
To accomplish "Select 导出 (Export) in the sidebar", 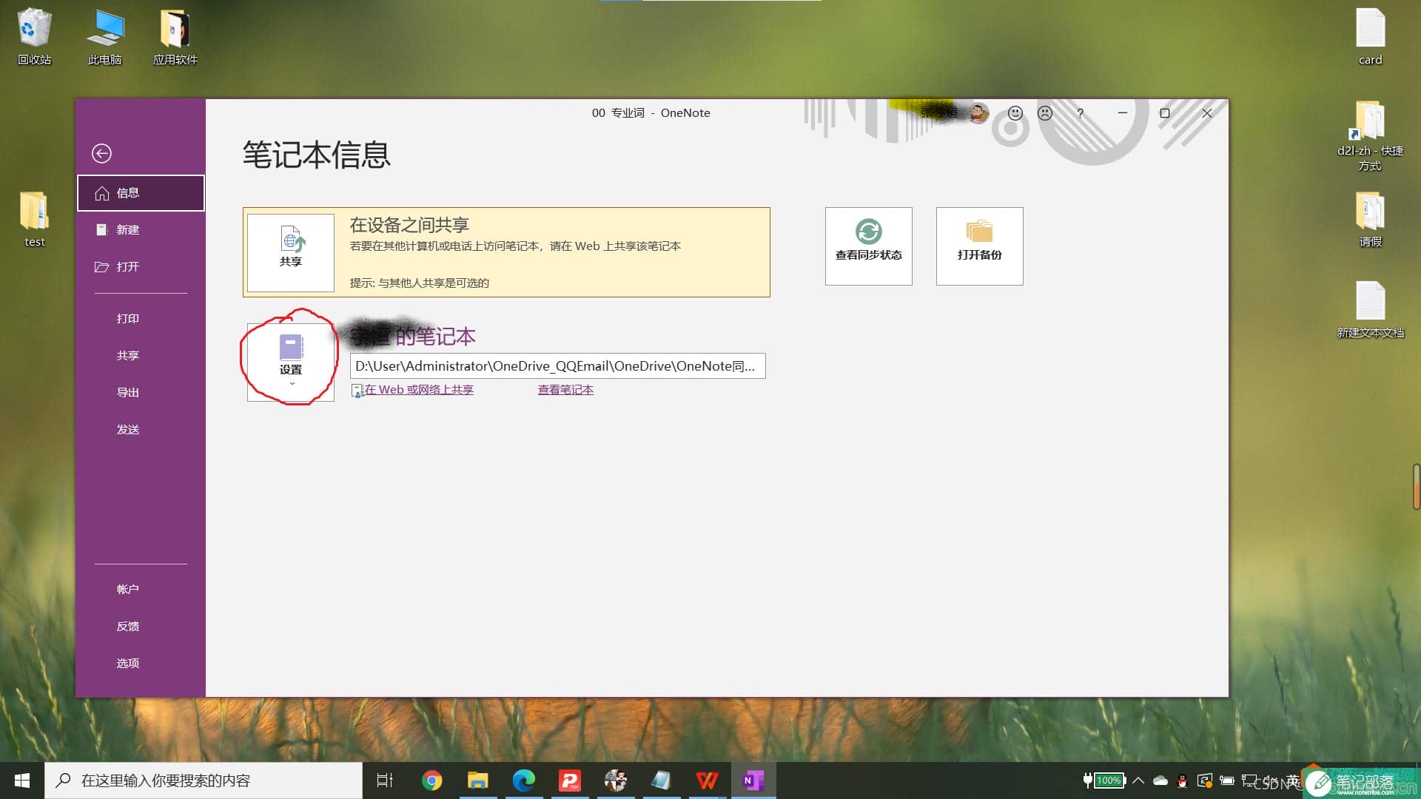I will point(127,393).
